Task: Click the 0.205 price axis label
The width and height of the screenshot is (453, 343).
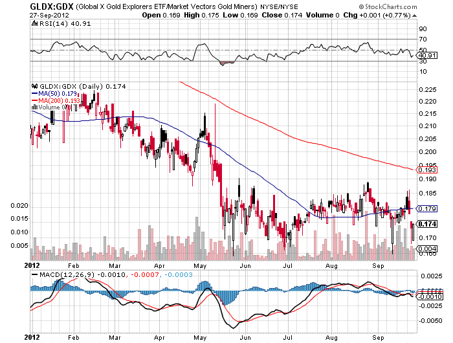Action: coord(428,138)
